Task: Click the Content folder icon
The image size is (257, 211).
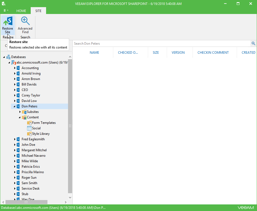Action: coord(24,117)
